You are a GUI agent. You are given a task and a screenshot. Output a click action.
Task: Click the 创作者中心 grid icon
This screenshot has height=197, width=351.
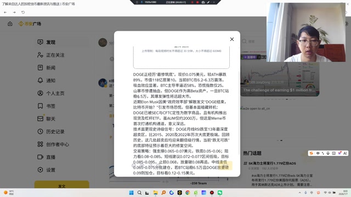pyautogui.click(x=40, y=144)
